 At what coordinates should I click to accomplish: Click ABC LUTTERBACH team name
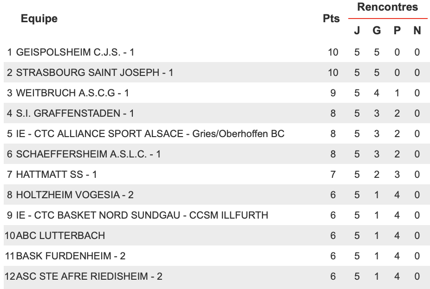[60, 235]
